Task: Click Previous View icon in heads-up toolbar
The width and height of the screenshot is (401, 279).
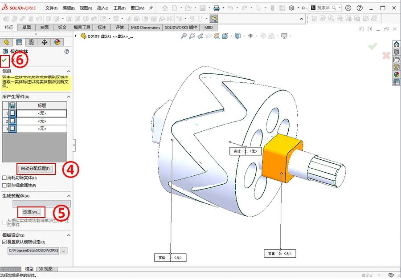Action: click(200, 36)
